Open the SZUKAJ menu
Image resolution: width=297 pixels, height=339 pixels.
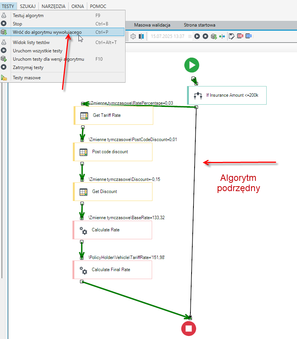click(28, 6)
